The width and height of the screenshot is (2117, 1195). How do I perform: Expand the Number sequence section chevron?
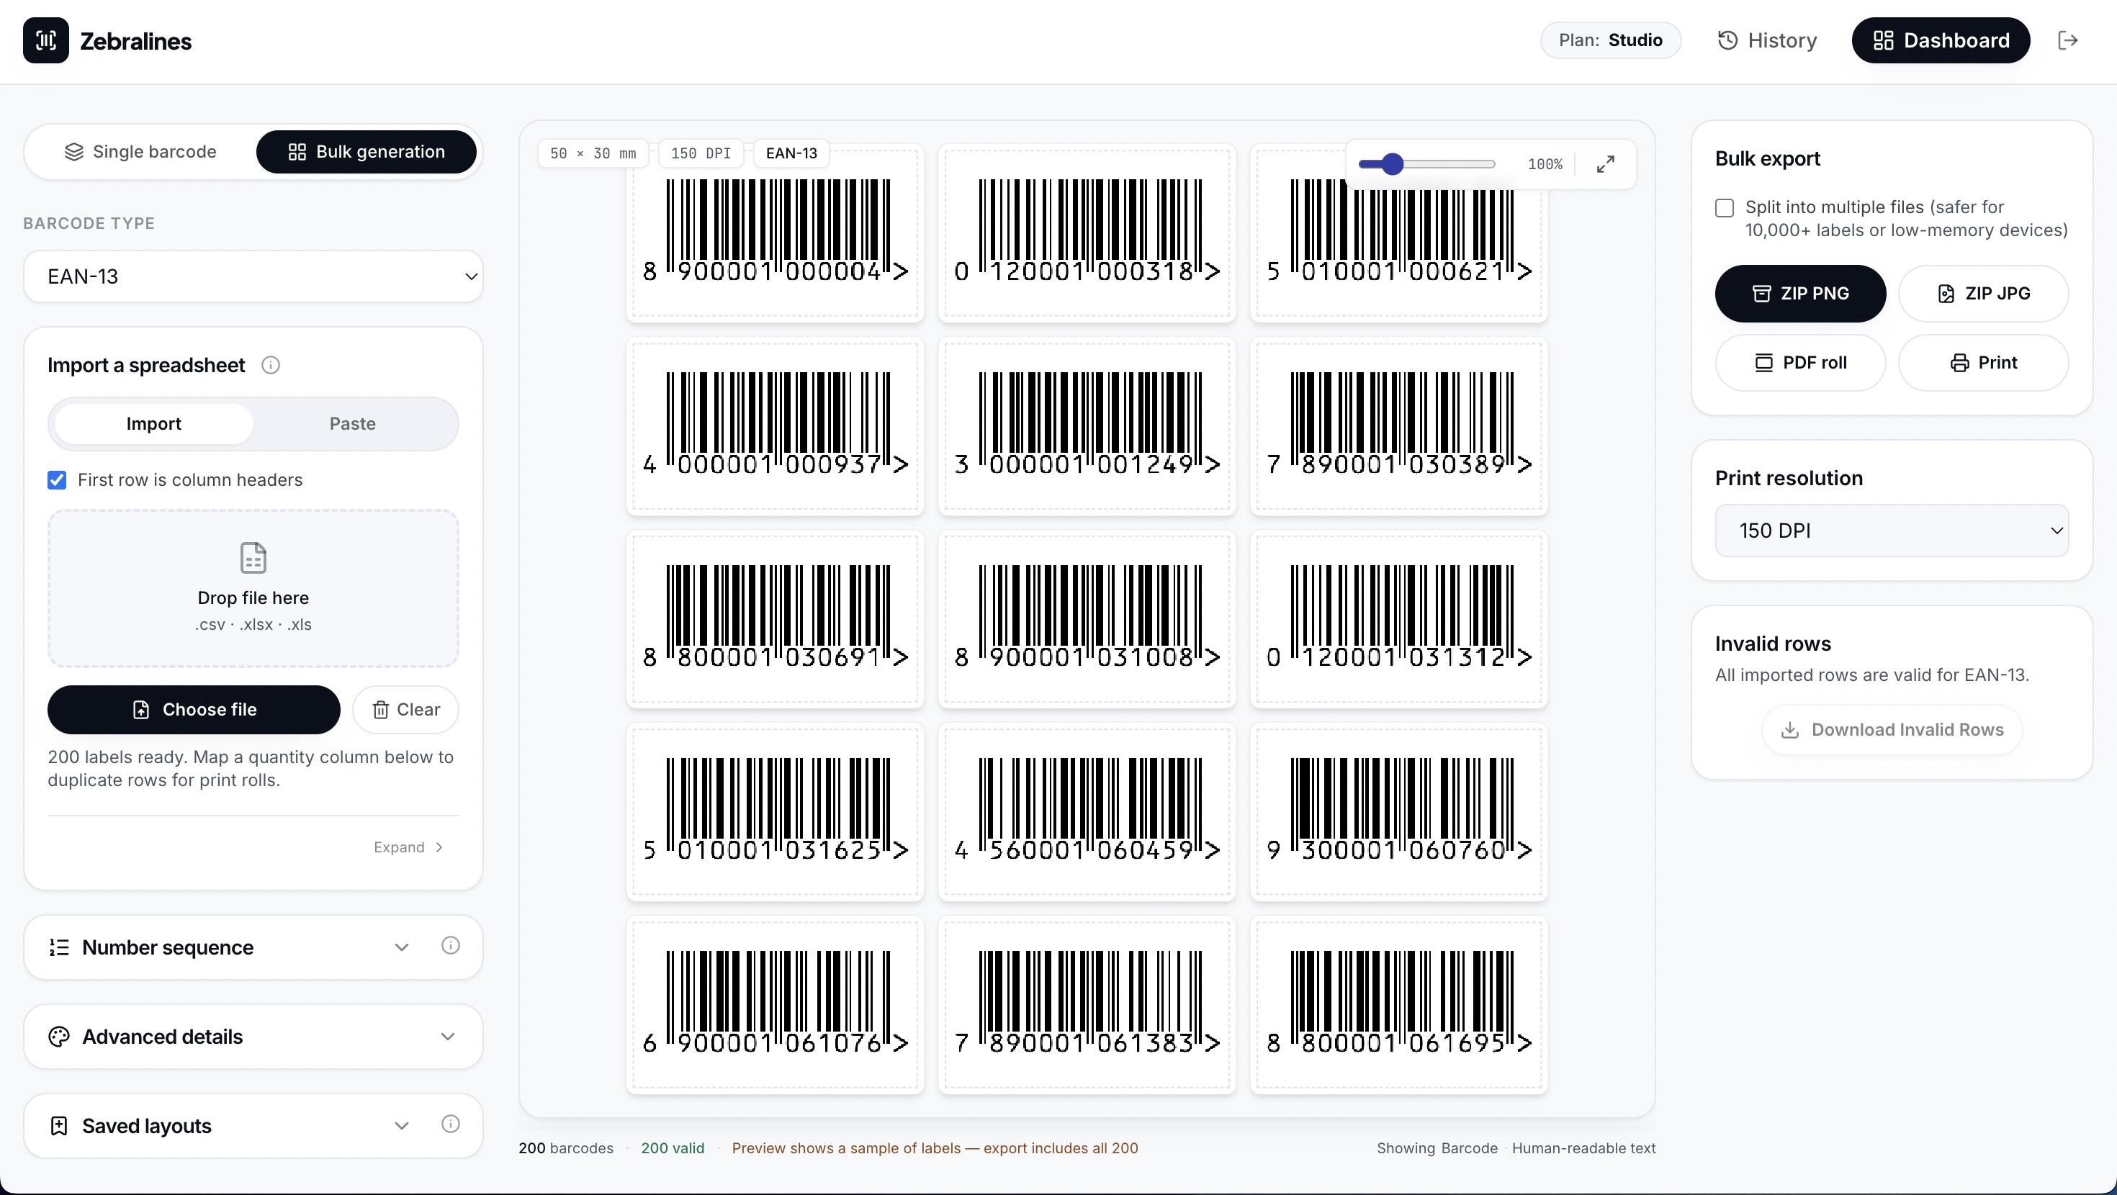pyautogui.click(x=401, y=947)
